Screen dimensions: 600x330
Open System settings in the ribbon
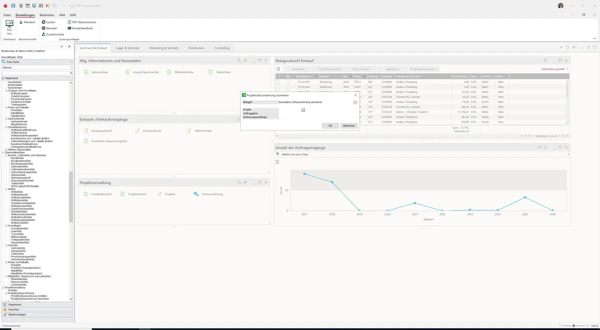point(48,22)
